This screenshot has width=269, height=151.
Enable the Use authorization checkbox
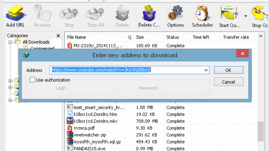pyautogui.click(x=32, y=80)
